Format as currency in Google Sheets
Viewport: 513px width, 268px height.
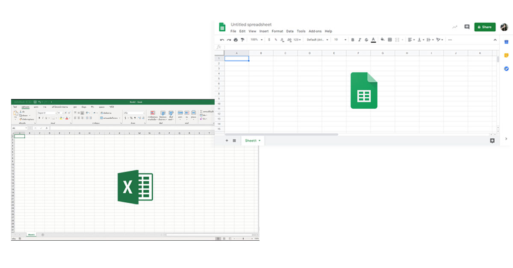[269, 40]
